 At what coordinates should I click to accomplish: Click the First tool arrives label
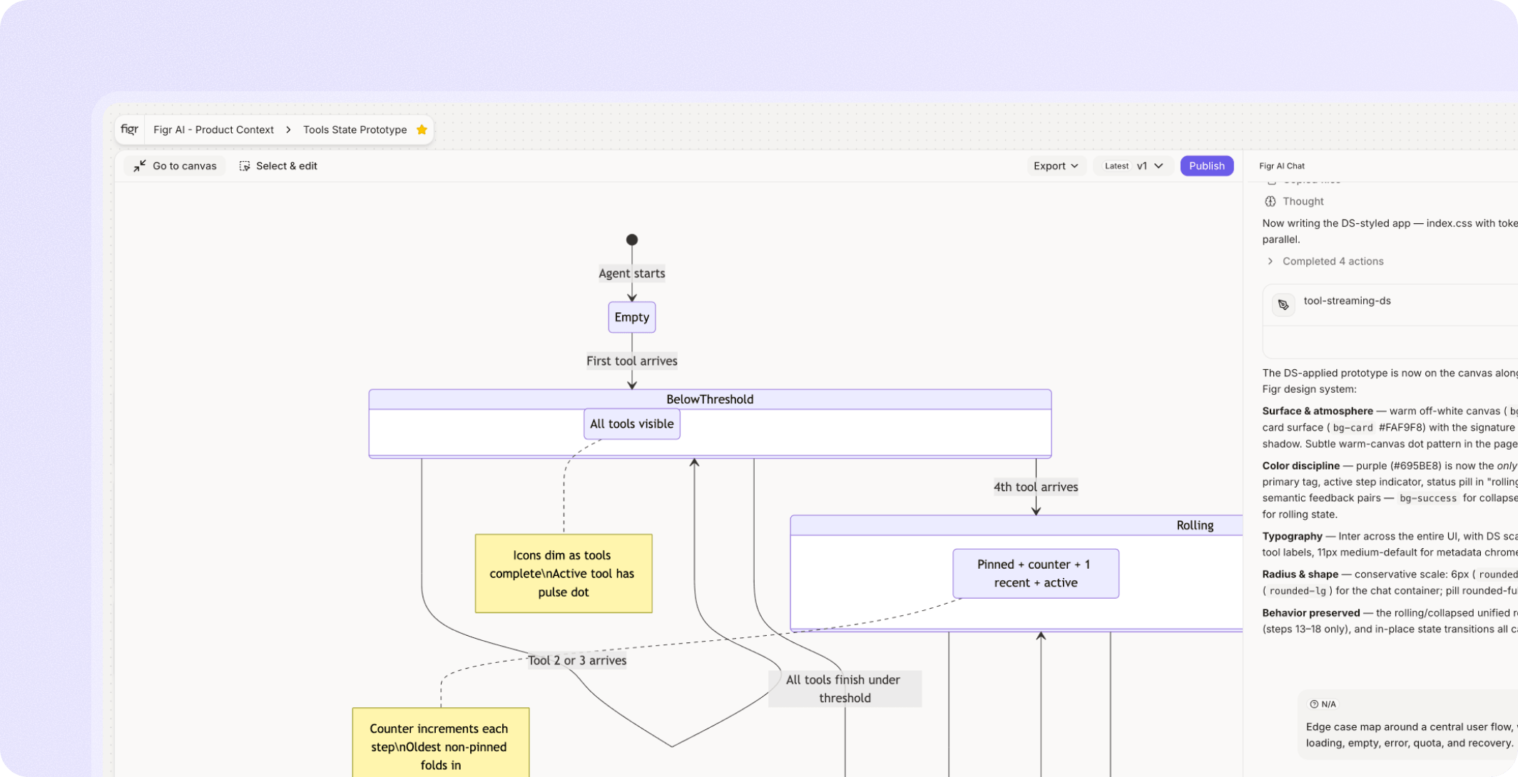(632, 361)
